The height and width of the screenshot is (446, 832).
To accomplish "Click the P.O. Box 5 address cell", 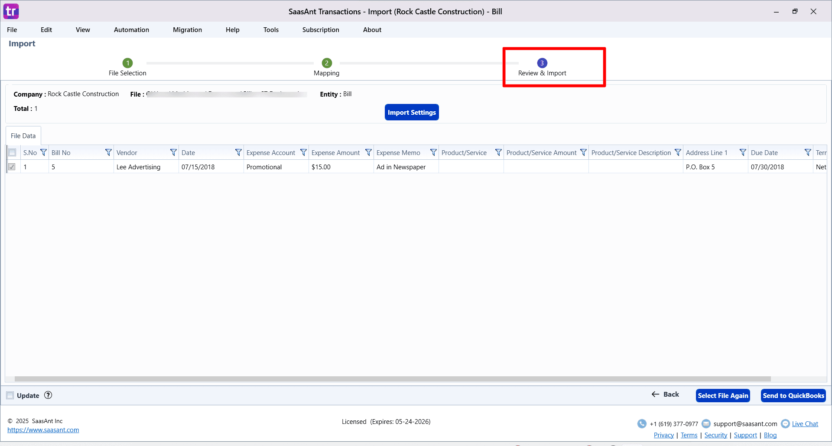I will pos(715,167).
